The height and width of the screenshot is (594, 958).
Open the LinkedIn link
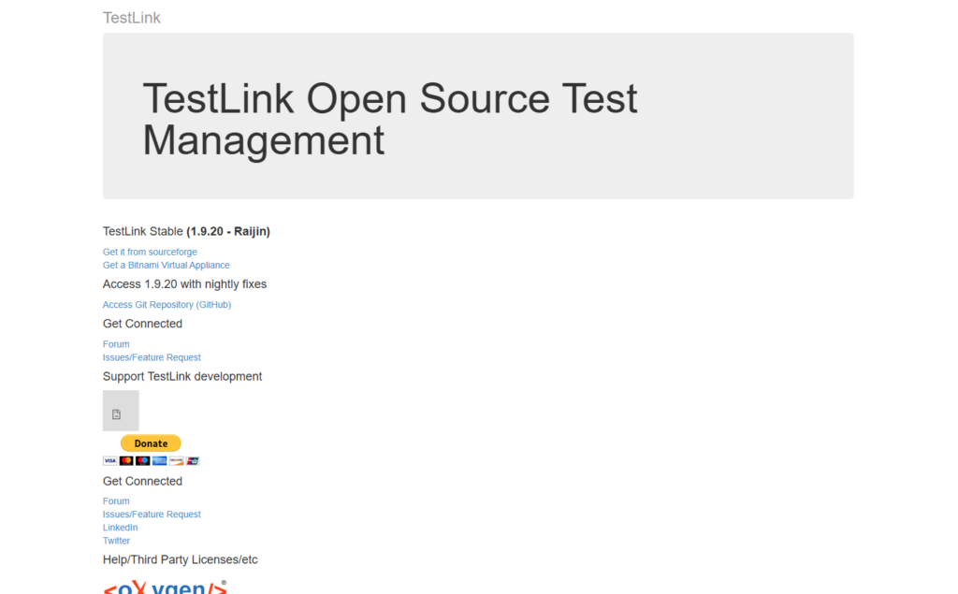pyautogui.click(x=120, y=528)
